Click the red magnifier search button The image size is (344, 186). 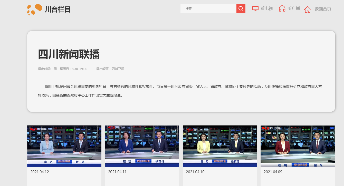point(241,8)
